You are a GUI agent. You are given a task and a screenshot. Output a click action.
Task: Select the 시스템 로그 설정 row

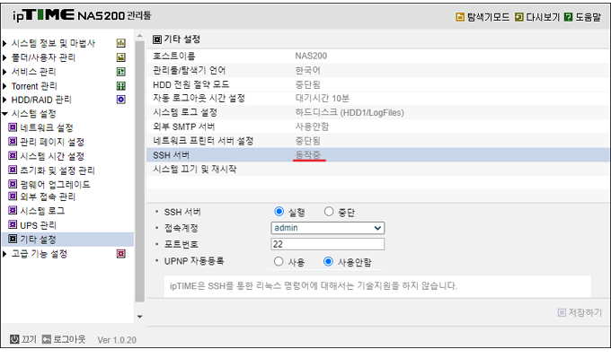click(x=378, y=112)
